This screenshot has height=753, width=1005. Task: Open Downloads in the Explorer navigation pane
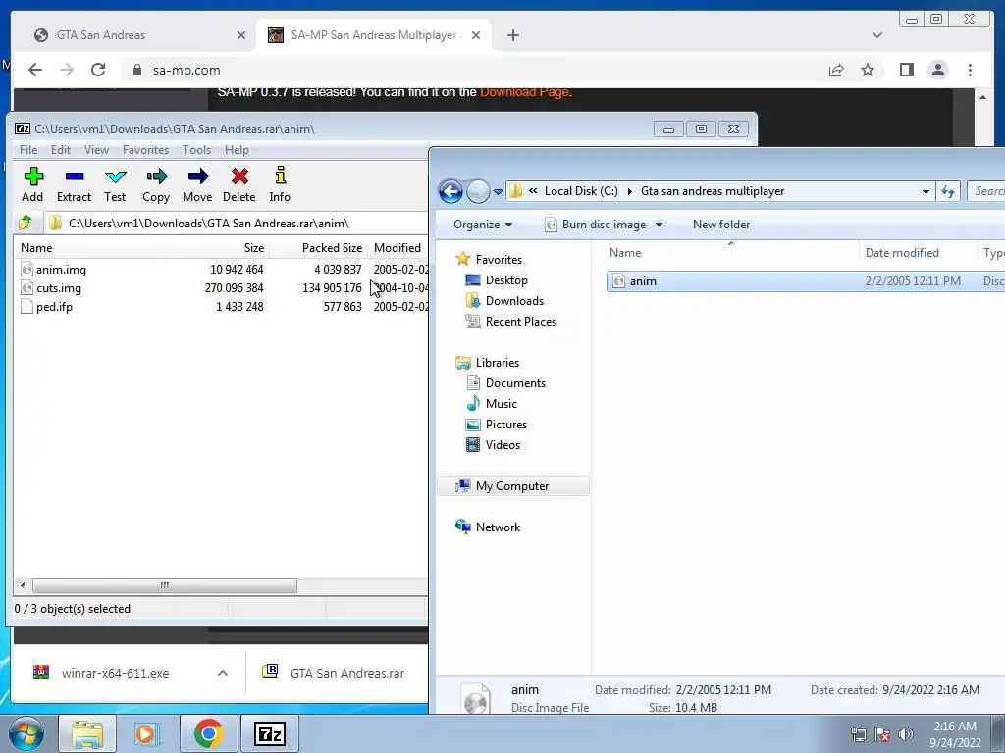[514, 301]
